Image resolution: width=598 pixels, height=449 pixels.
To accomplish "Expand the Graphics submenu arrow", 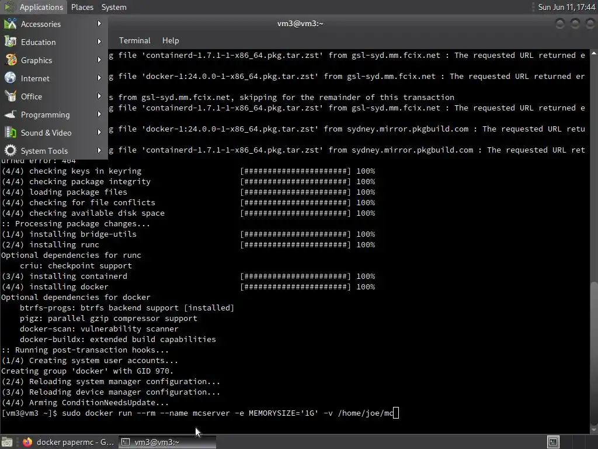I will click(x=99, y=60).
